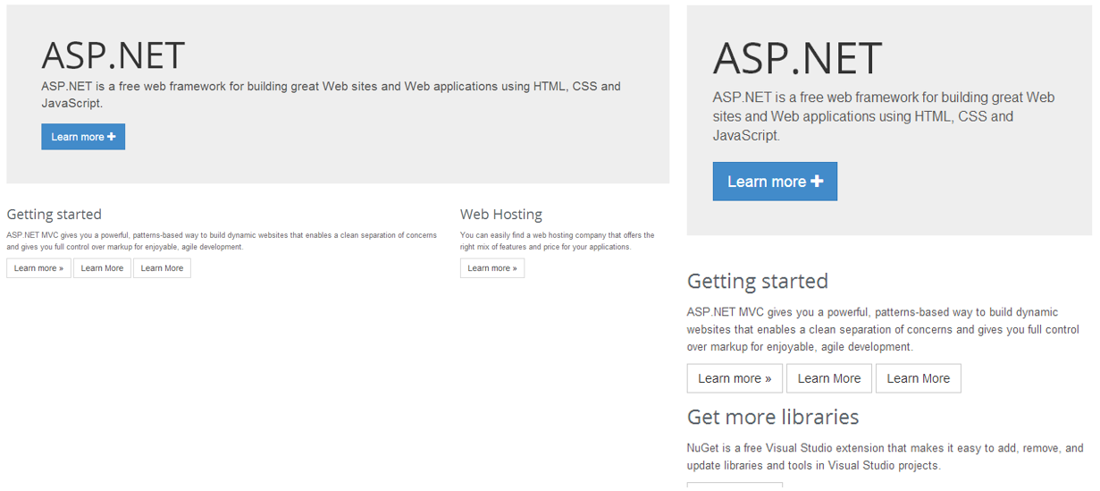The image size is (1100, 491).
Task: Click the smaller ASP.NET banner title
Action: pos(113,55)
